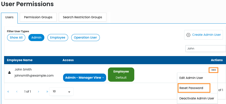Click the user avatar icon beside John Smith
The image size is (226, 104).
click(10, 73)
